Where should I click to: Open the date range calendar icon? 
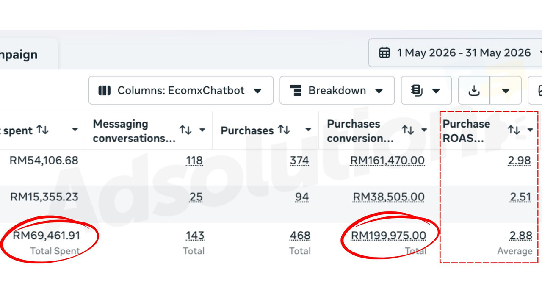pos(384,53)
